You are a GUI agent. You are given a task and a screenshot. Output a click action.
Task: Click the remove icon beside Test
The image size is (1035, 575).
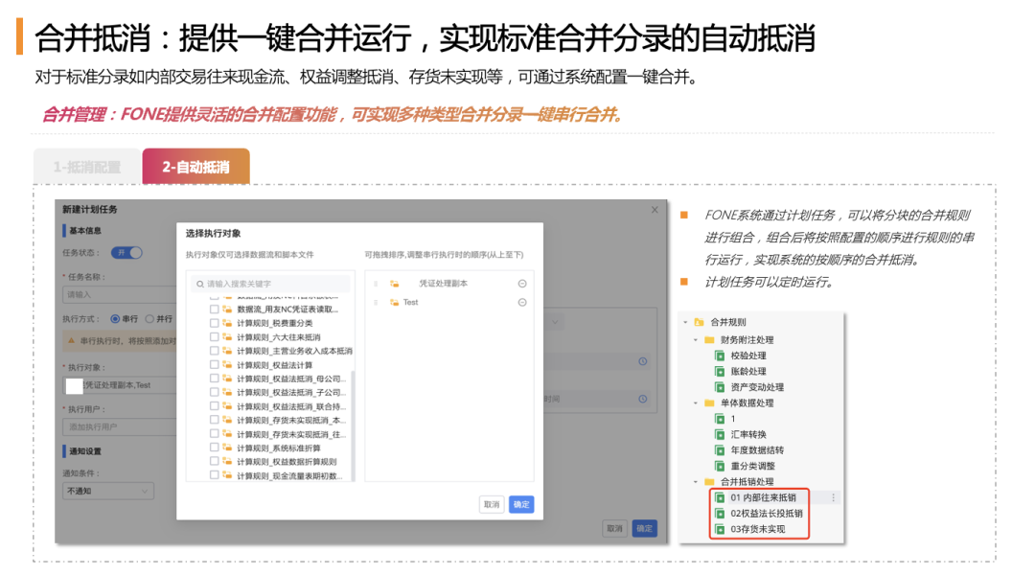point(521,302)
